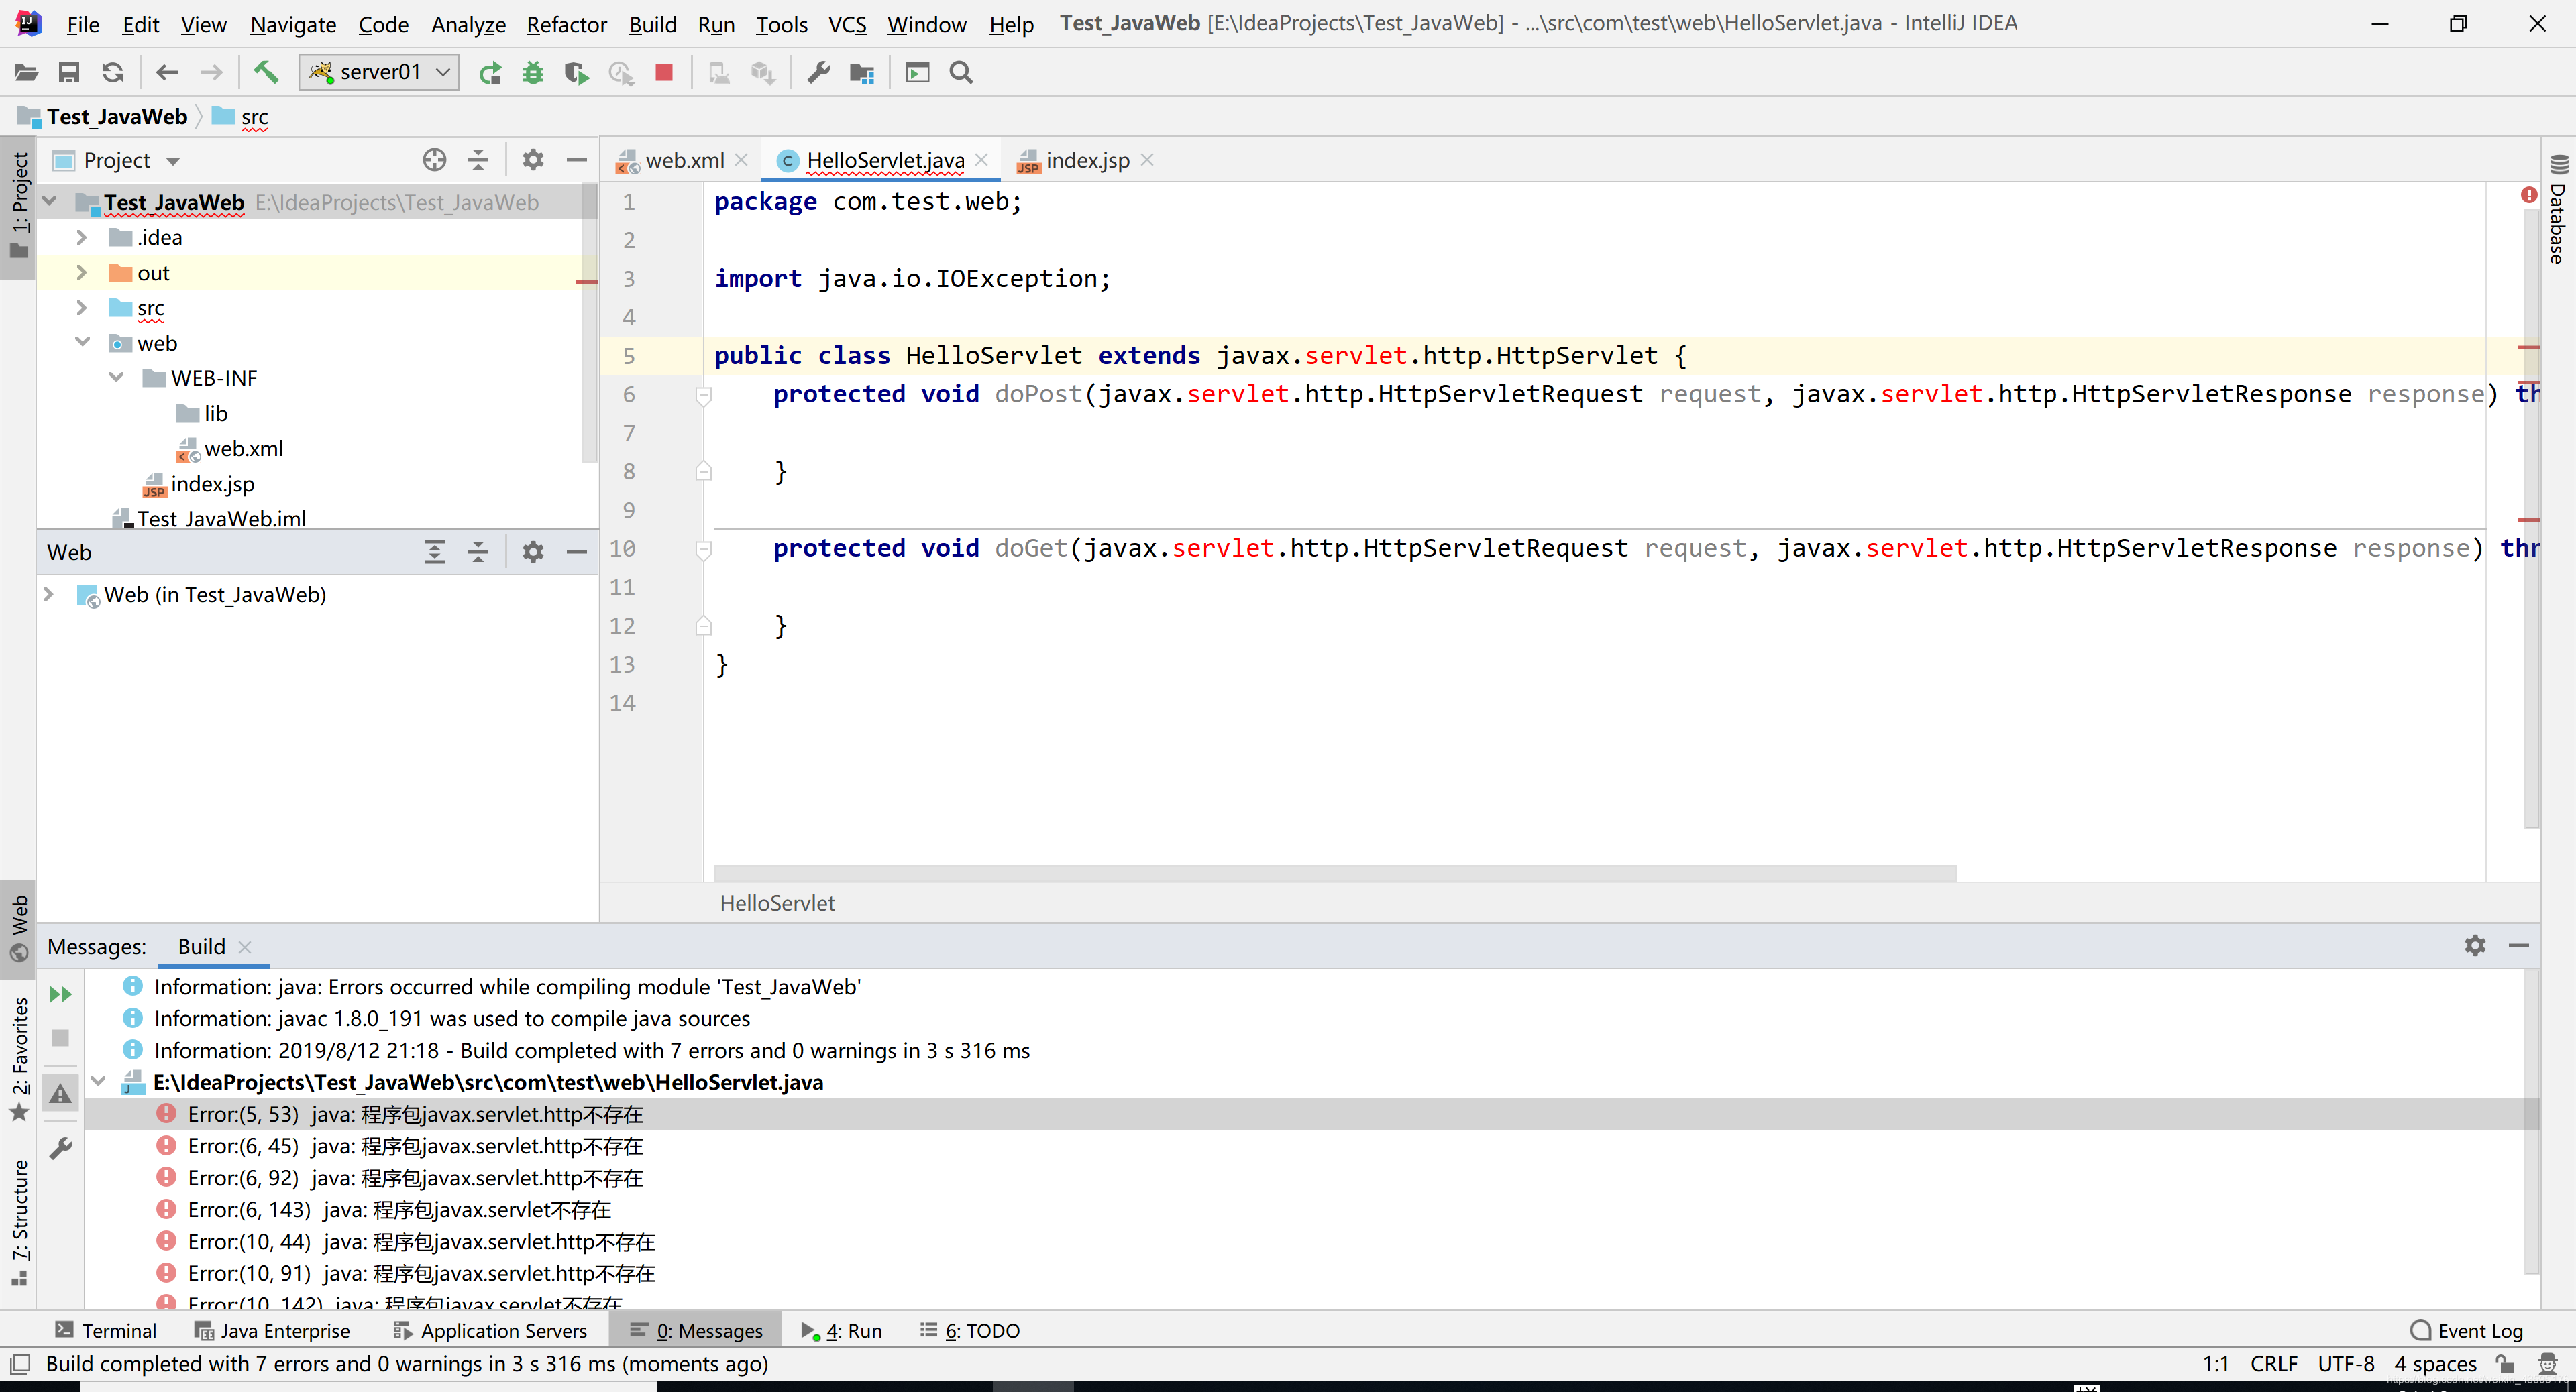Open Project Structure toolbar icon
2576x1392 pixels.
862,72
